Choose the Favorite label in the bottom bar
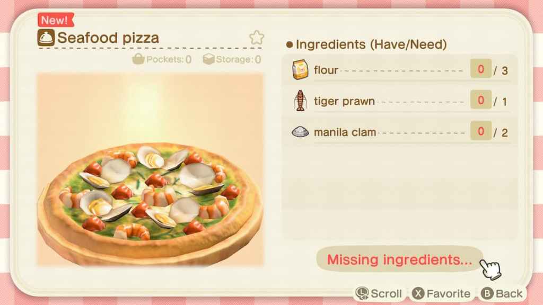 tap(449, 293)
